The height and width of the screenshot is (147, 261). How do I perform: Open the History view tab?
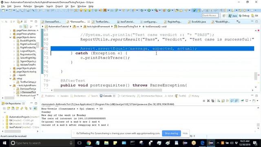coord(194,96)
